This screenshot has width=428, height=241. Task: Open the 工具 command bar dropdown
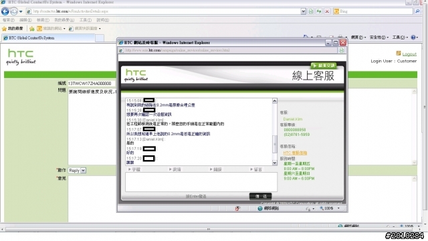click(400, 37)
